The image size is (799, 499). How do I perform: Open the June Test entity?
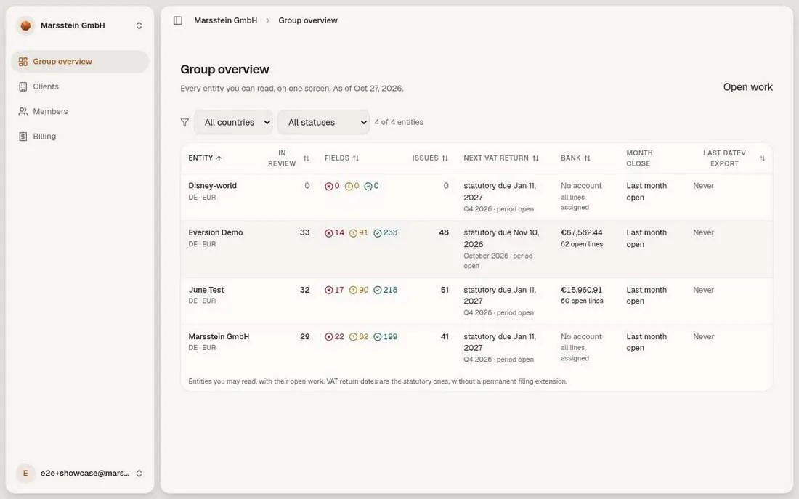click(x=476, y=301)
